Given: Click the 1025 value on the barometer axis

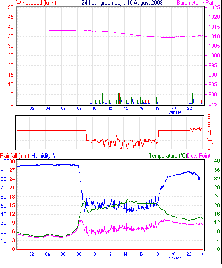Looking at the screenshot, I should pyautogui.click(x=214, y=7).
